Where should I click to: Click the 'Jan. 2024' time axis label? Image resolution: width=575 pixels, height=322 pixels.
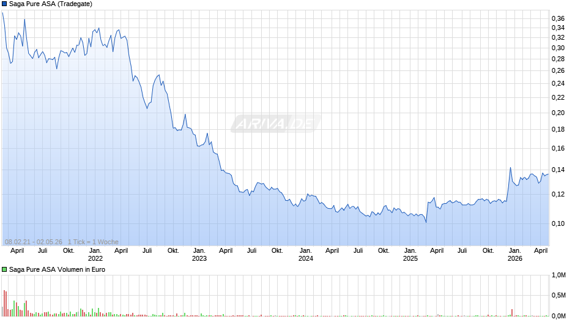click(x=305, y=255)
